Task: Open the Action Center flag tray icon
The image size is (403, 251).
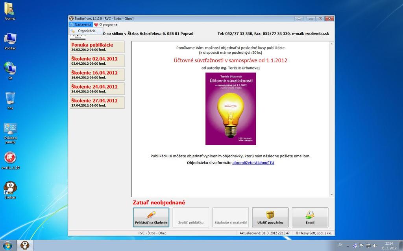Action: 361,246
